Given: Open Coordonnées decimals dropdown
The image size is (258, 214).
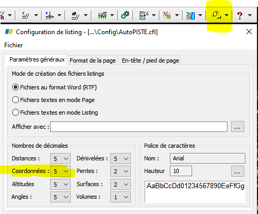Looking at the screenshot, I should tap(60, 171).
